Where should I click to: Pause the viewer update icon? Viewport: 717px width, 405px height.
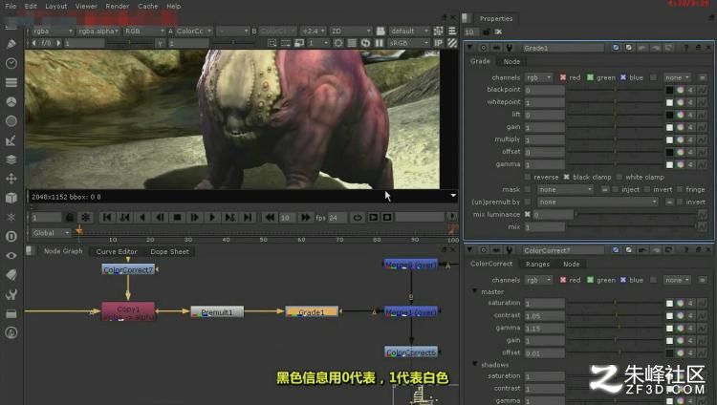click(380, 43)
